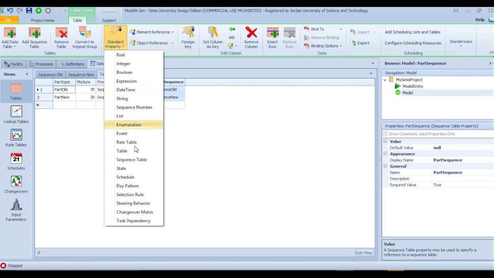Choose Rate Table in the dropdown list

click(x=134, y=142)
